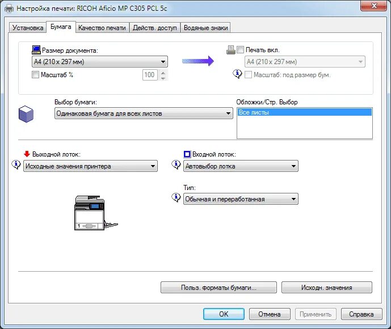Screen dimensions: 391x329
Task: Open help with the Справка button
Action: pos(361,314)
